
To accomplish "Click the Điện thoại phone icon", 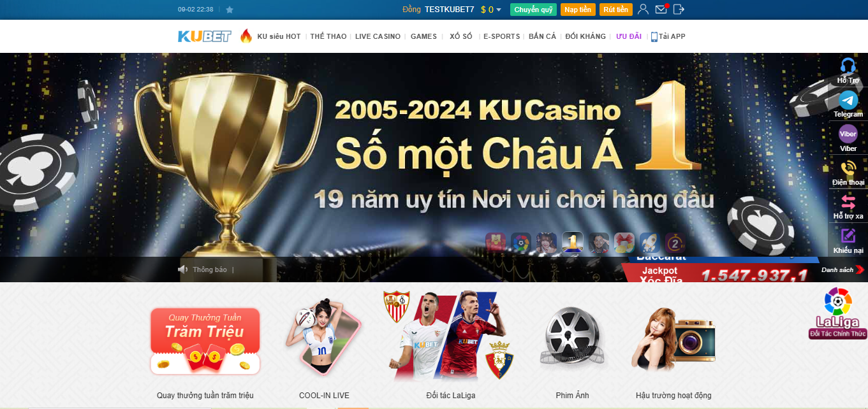I will point(848,168).
